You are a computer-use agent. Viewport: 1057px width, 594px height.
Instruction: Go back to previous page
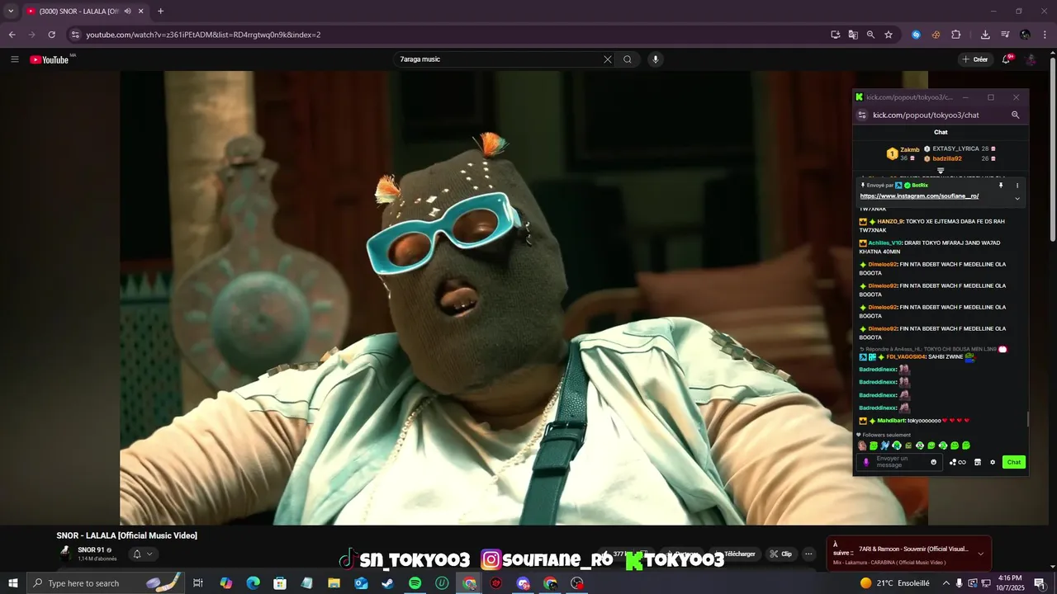pyautogui.click(x=12, y=35)
